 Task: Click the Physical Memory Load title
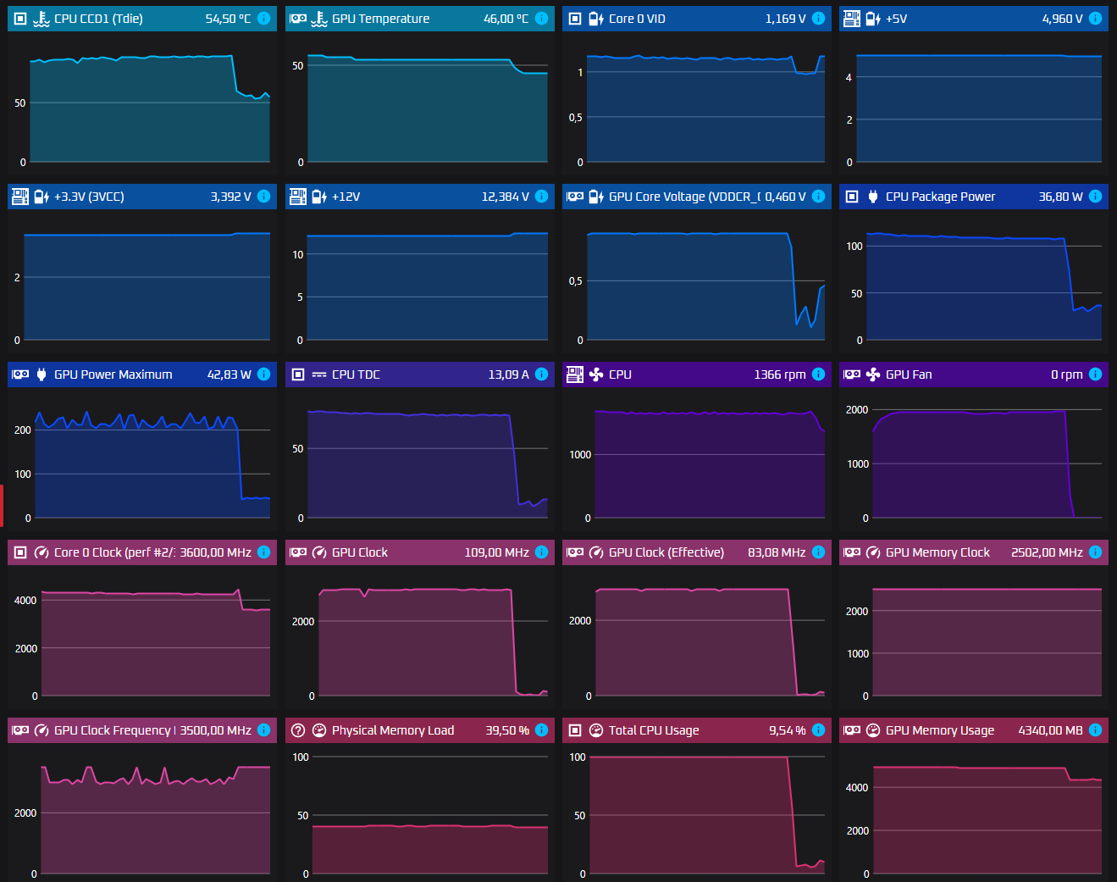tap(393, 730)
